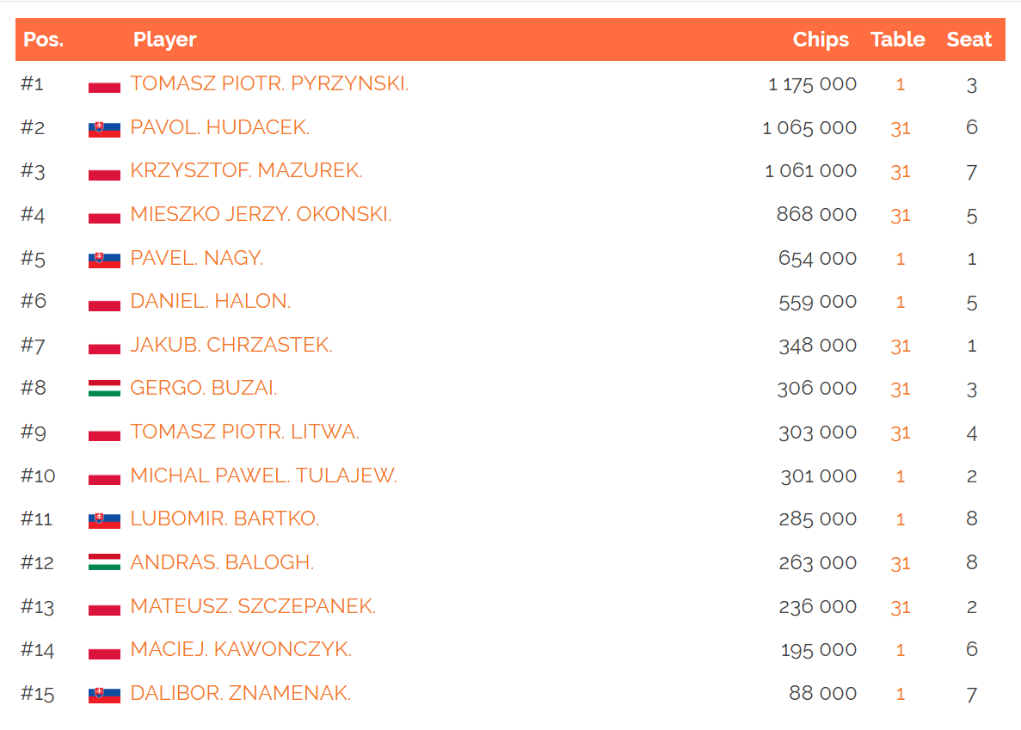
Task: Click the Slovak flag next to Pavol Hudacek
Action: point(104,129)
